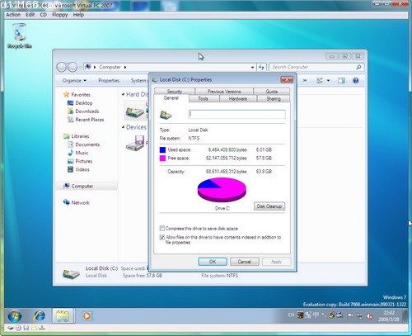Click the Favorites star in navigation pane
The image size is (412, 336).
tap(66, 95)
